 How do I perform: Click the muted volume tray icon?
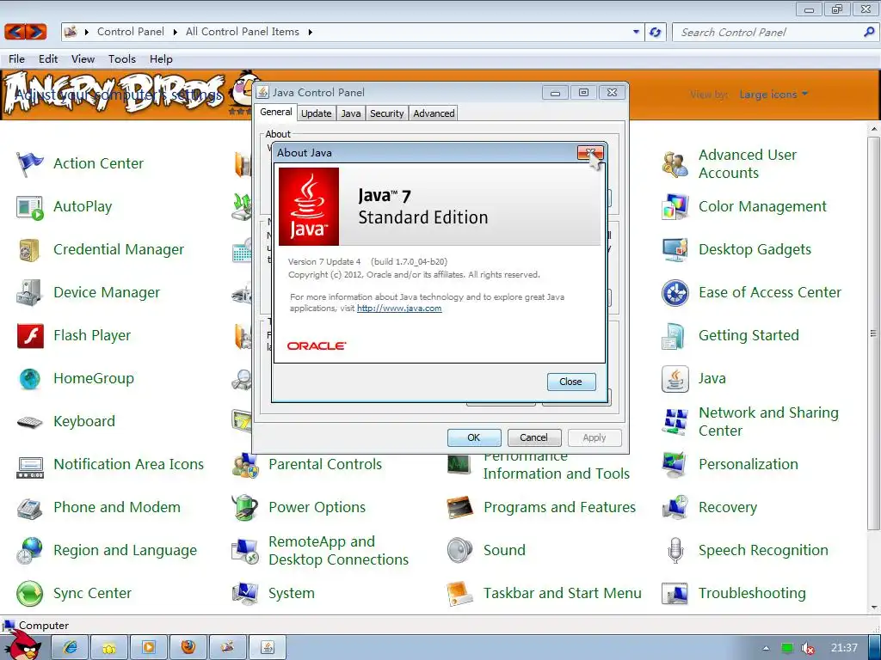click(x=808, y=648)
